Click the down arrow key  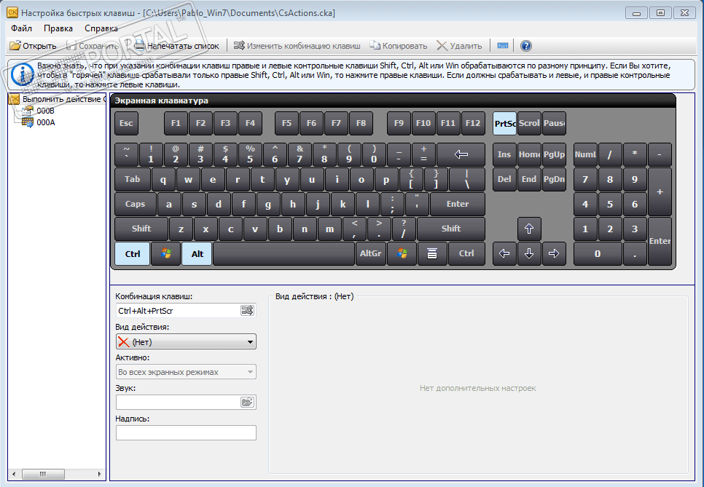coord(529,254)
